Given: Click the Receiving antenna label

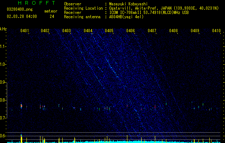Looking at the screenshot, I should (x=82, y=17).
